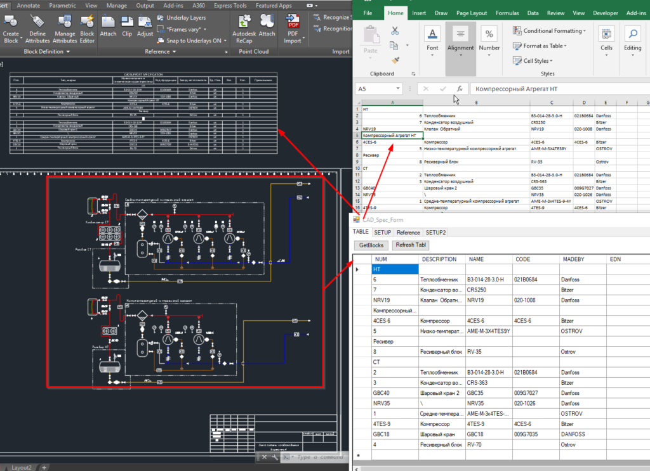Open the Annotate ribbon tab in AutoCAD
Image resolution: width=650 pixels, height=471 pixels.
pos(28,5)
